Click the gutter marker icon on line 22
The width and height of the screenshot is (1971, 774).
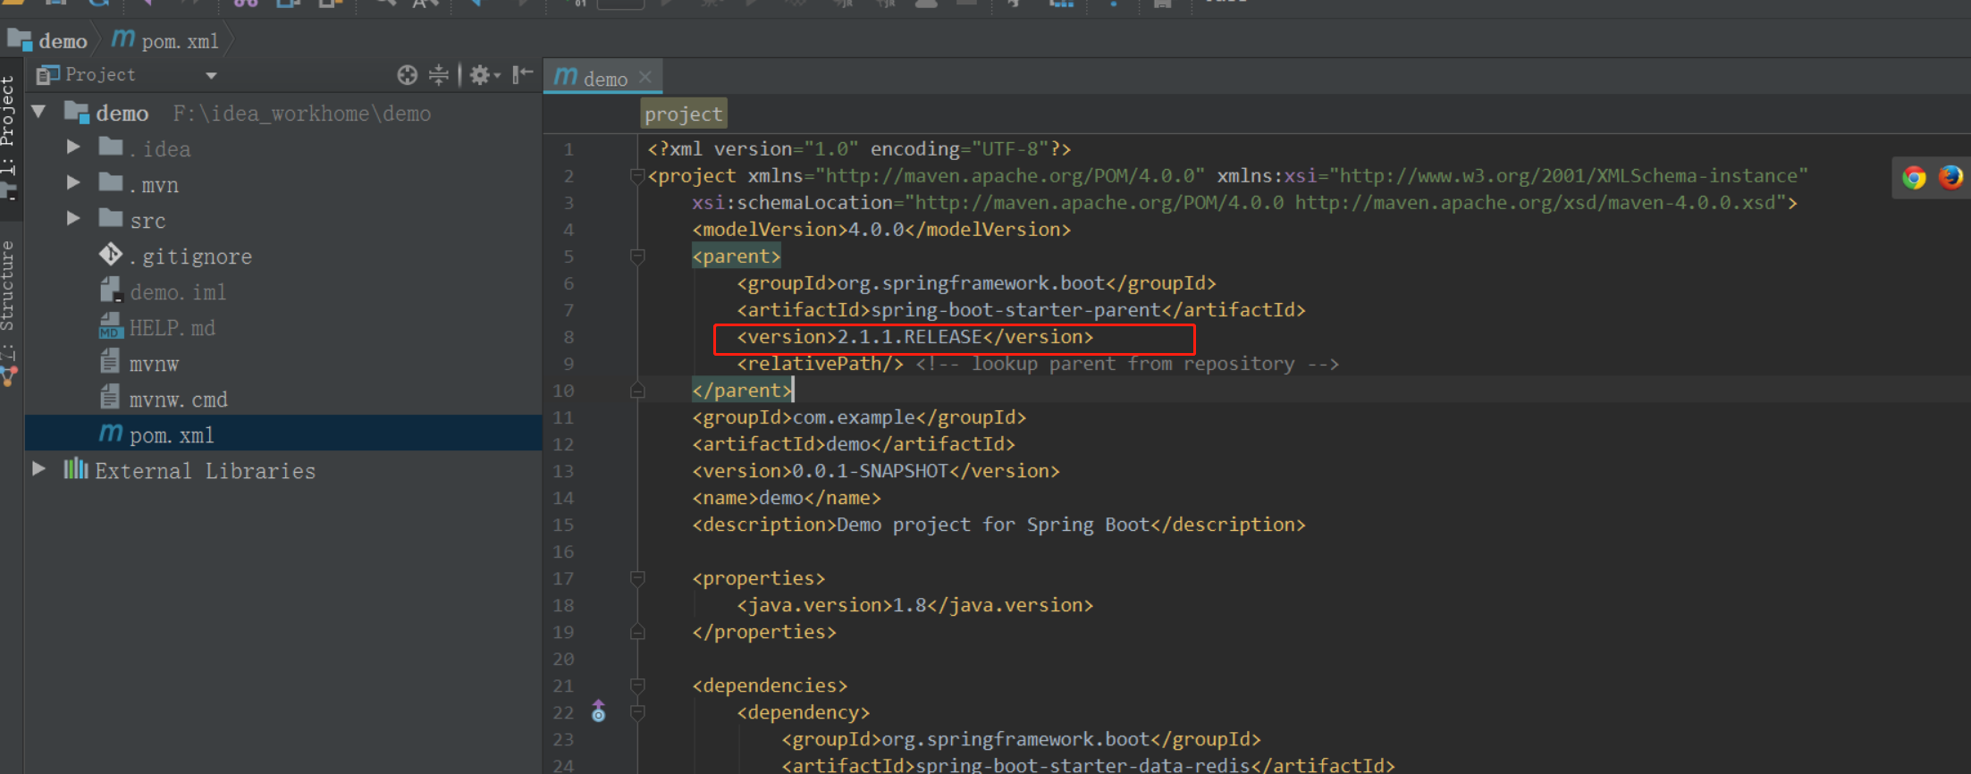click(x=599, y=711)
